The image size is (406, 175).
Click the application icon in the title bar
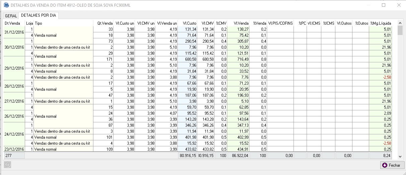point(6,5)
